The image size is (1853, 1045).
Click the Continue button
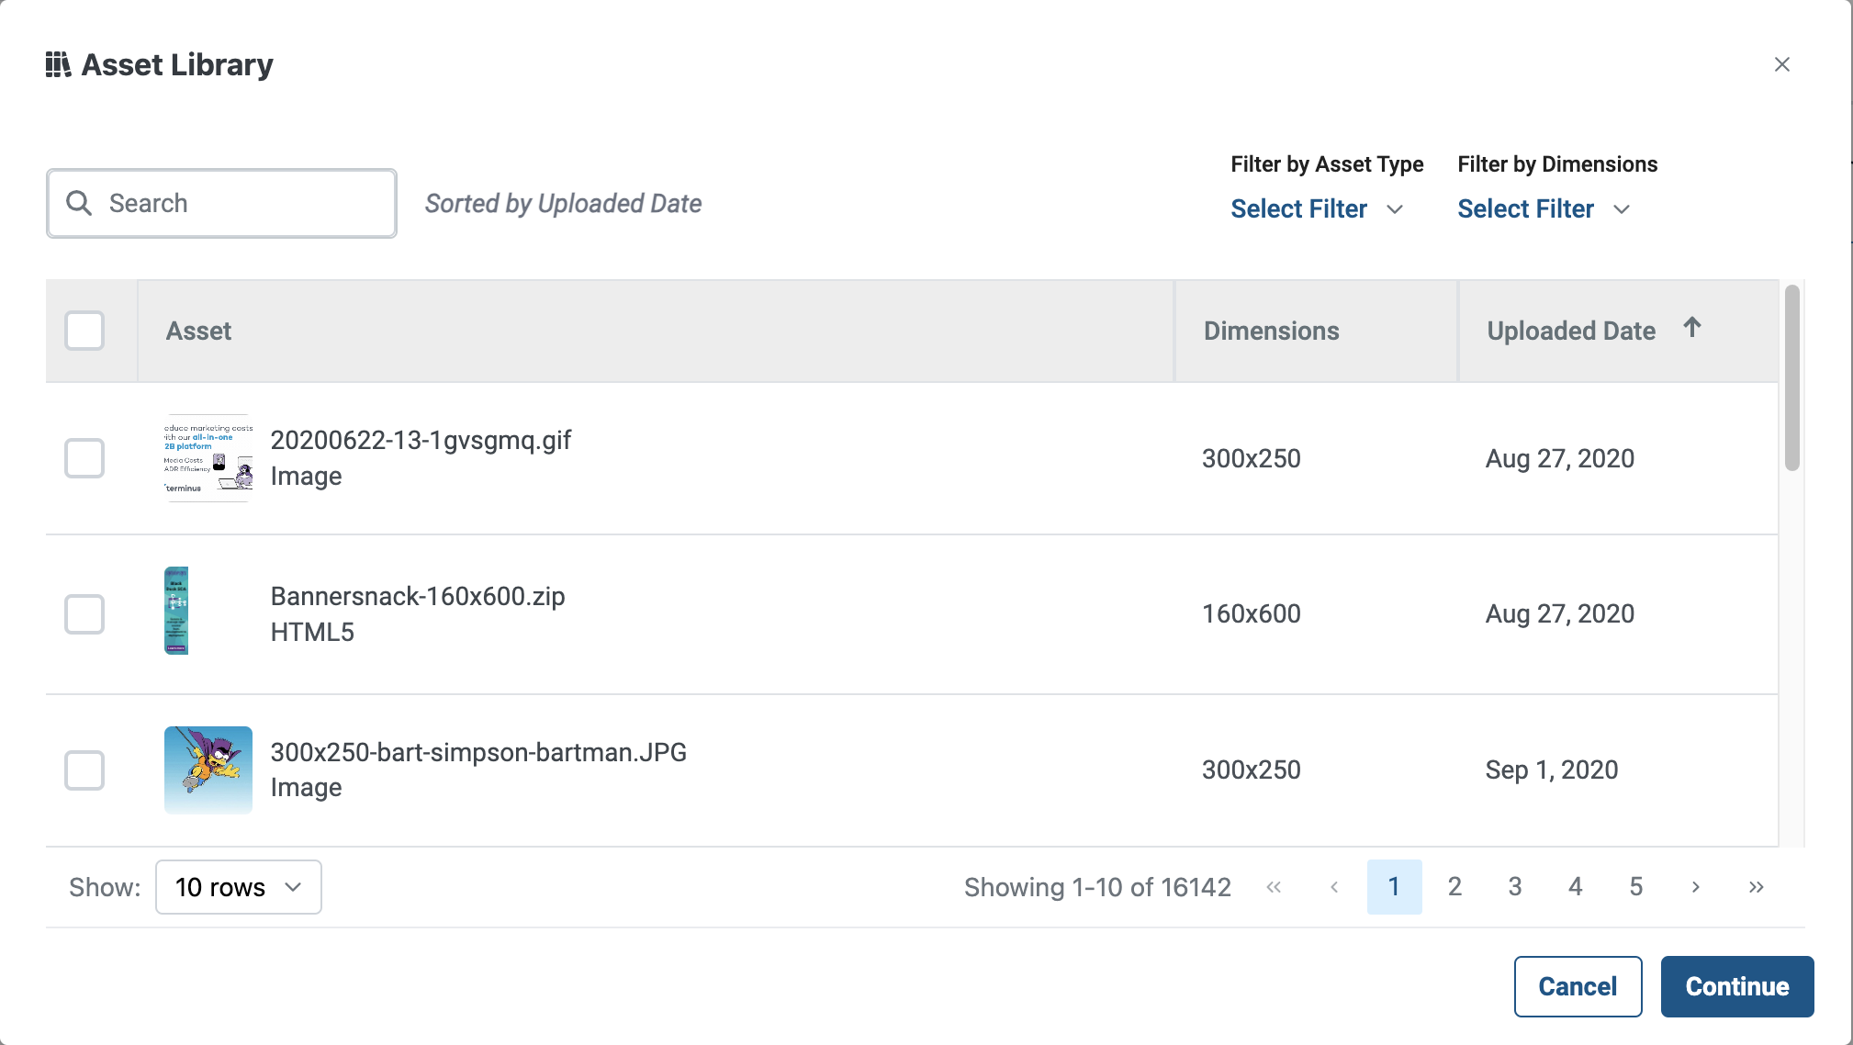pyautogui.click(x=1737, y=986)
